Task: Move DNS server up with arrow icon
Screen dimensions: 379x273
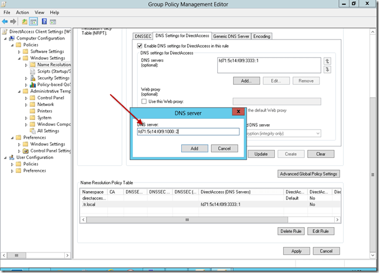Action: click(x=328, y=61)
